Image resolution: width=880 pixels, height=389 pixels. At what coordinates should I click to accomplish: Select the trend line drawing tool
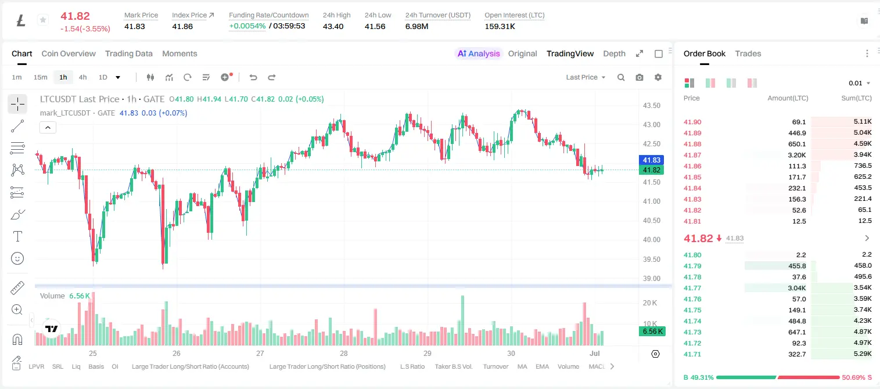pyautogui.click(x=17, y=126)
